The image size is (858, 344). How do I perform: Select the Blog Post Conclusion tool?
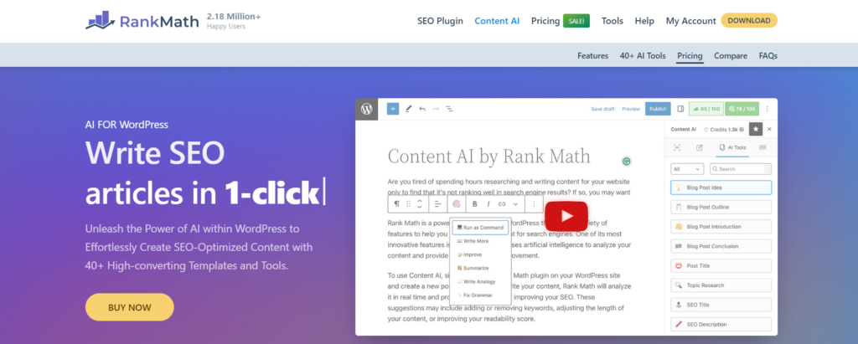(x=721, y=246)
